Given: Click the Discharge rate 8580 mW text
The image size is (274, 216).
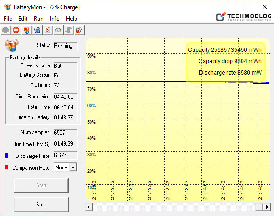Looking at the screenshot, I should 230,73.
